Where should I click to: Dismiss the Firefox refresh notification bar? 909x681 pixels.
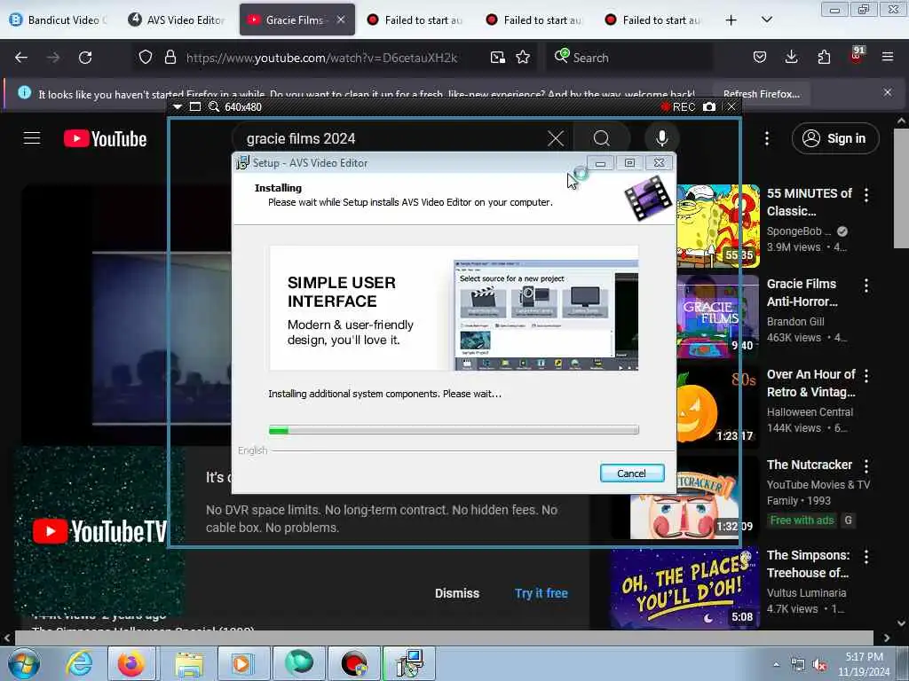tap(888, 92)
